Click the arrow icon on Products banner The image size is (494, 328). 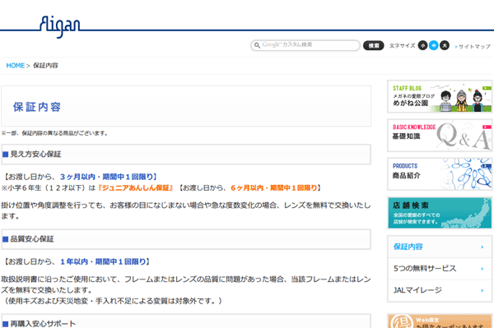(487, 166)
